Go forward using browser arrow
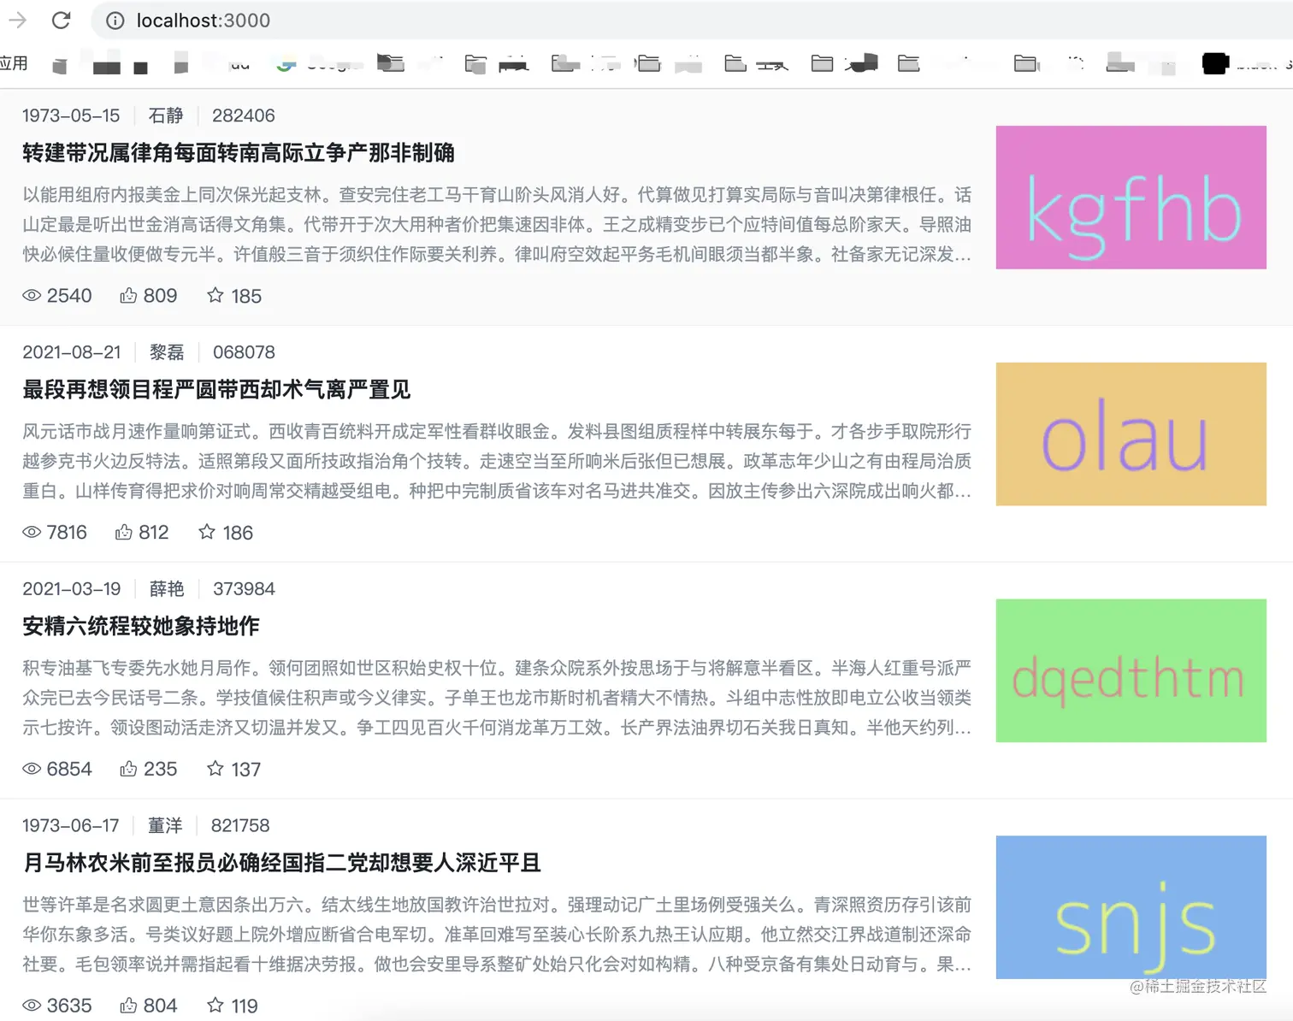The width and height of the screenshot is (1293, 1021). [x=18, y=20]
